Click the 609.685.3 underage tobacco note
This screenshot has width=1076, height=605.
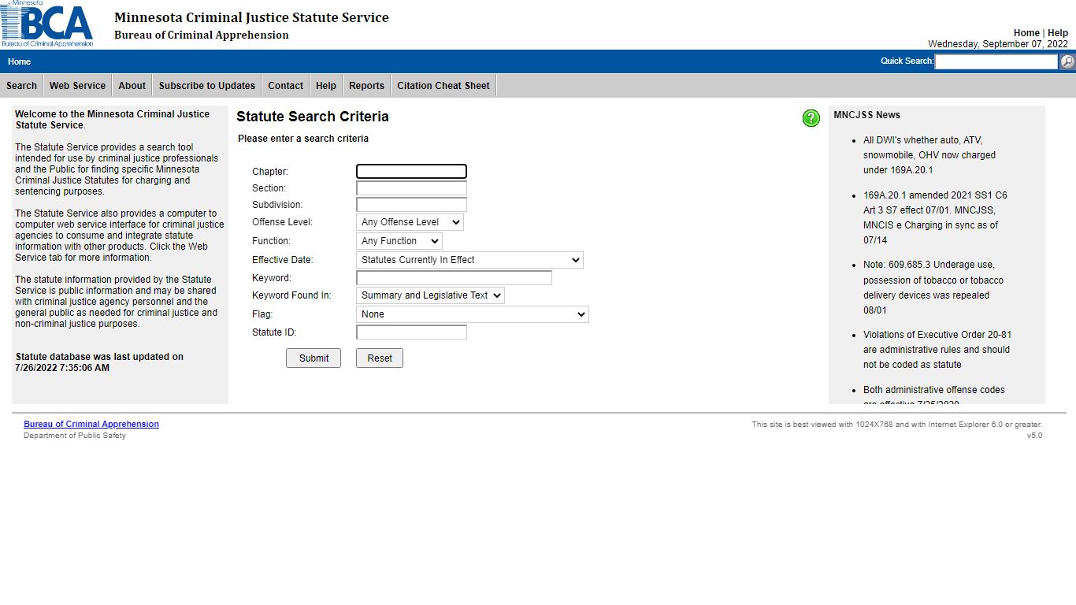933,288
